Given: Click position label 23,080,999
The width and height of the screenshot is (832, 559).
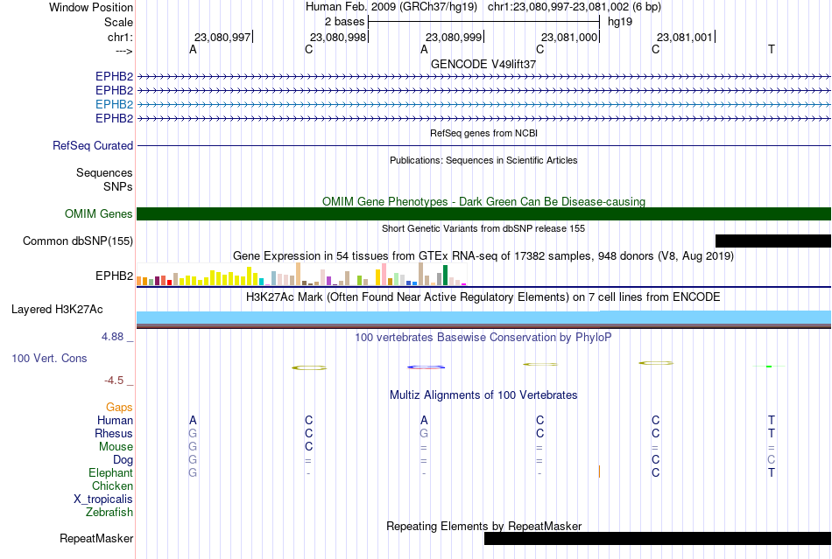Looking at the screenshot, I should [454, 37].
